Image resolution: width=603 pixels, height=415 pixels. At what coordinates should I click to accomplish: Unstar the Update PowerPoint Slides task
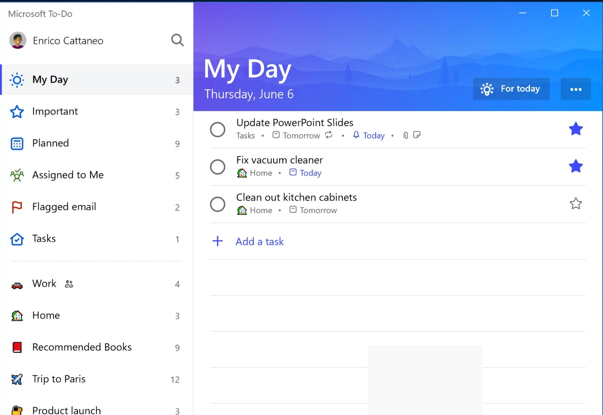pyautogui.click(x=575, y=129)
